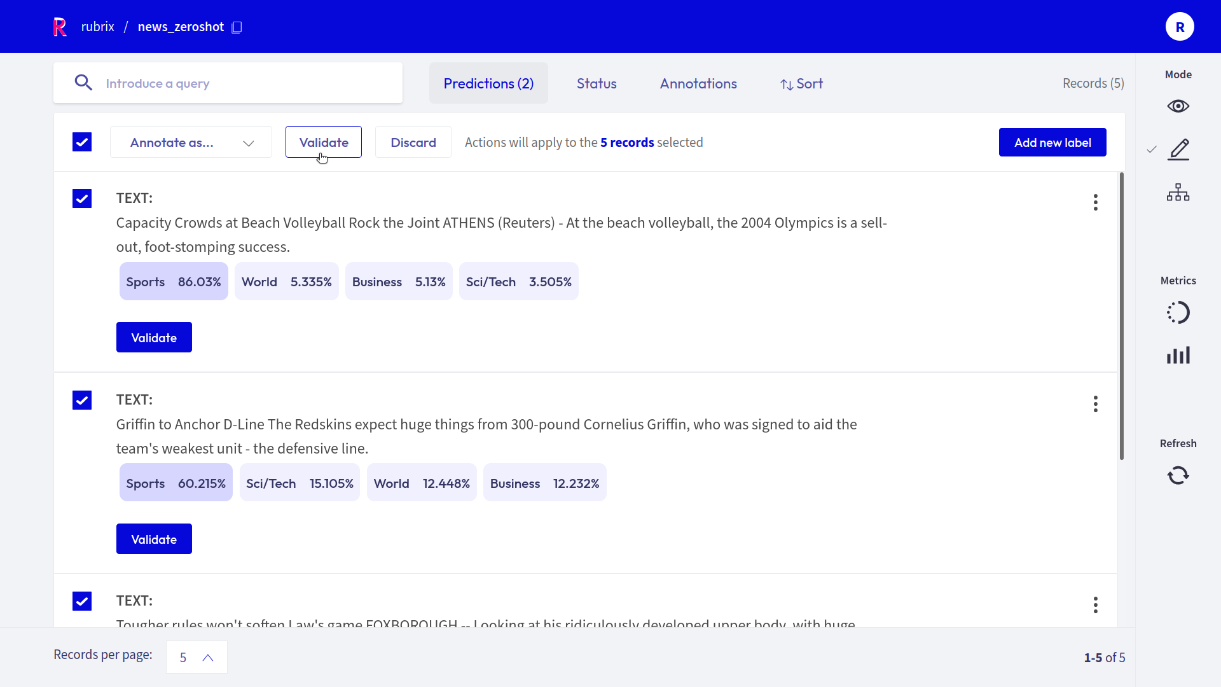
Task: Switch to Explore mode eye icon
Action: 1178,106
